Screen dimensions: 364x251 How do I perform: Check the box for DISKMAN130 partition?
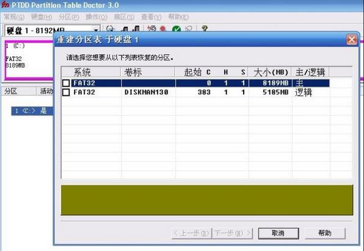[66, 92]
